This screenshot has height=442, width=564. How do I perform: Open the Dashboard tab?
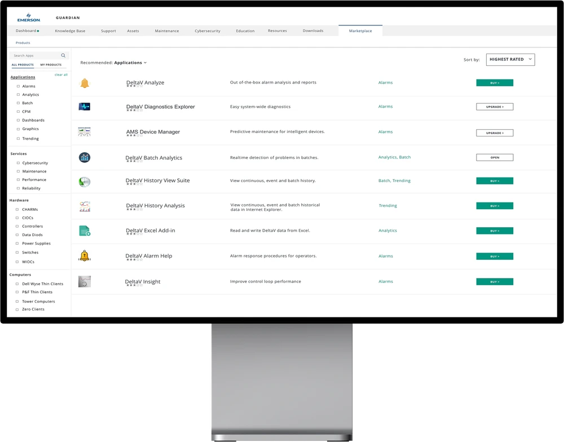click(x=27, y=31)
